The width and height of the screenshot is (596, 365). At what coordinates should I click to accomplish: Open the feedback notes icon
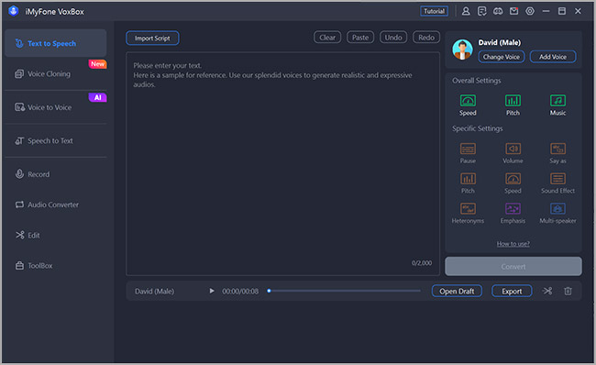(481, 11)
